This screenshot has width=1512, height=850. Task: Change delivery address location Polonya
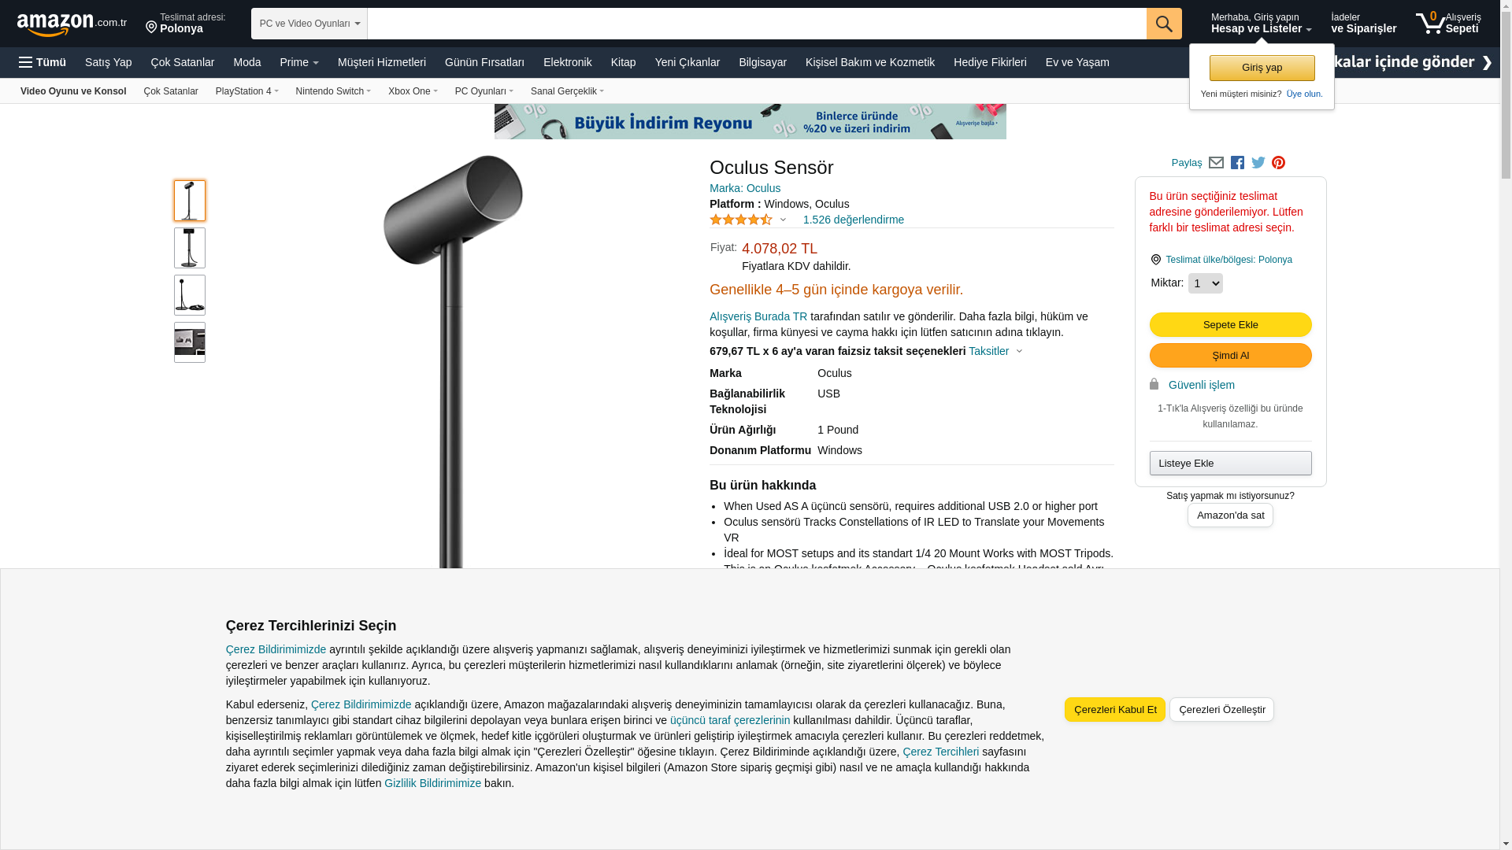pyautogui.click(x=186, y=23)
